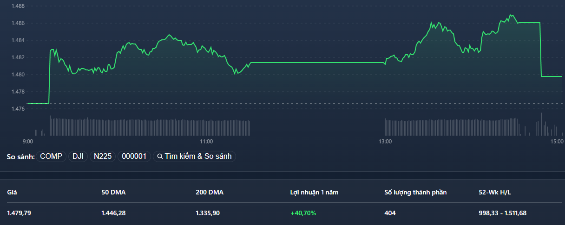
Task: Click the So sánh label
Action: (20, 157)
